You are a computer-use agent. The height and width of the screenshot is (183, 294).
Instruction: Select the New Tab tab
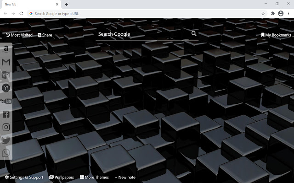[31, 4]
